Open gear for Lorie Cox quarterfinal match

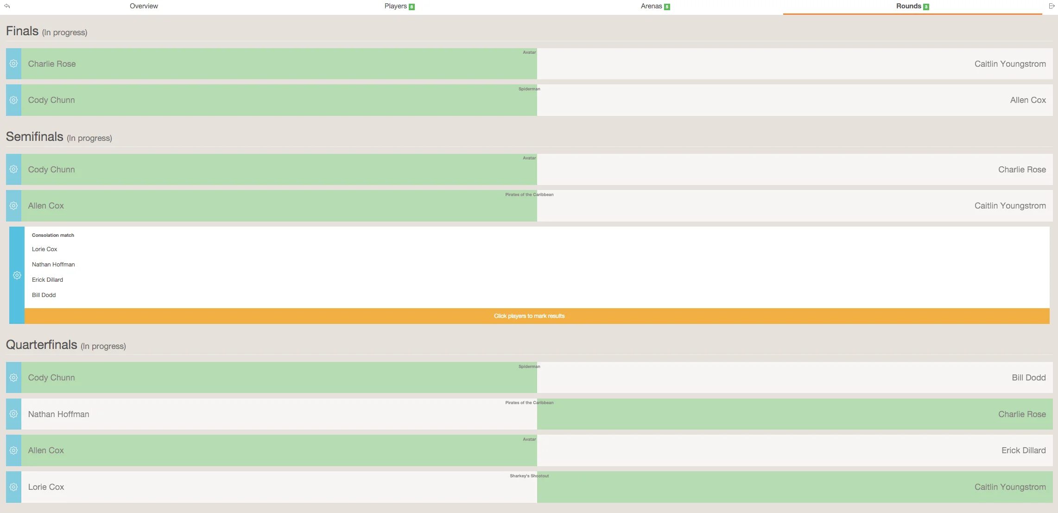[13, 487]
